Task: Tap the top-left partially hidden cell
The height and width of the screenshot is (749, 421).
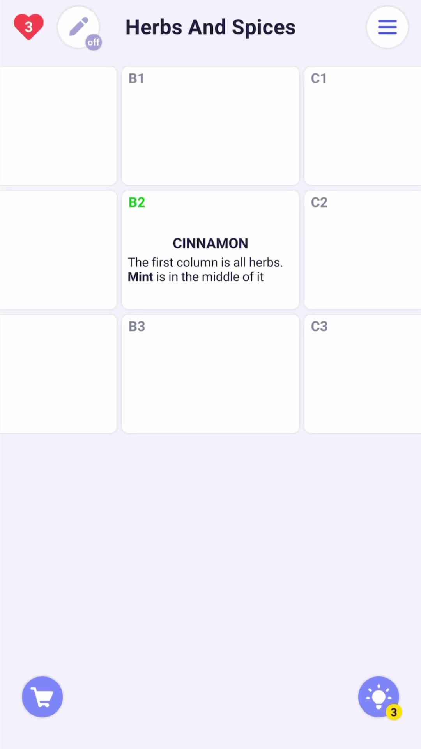Action: pos(58,126)
